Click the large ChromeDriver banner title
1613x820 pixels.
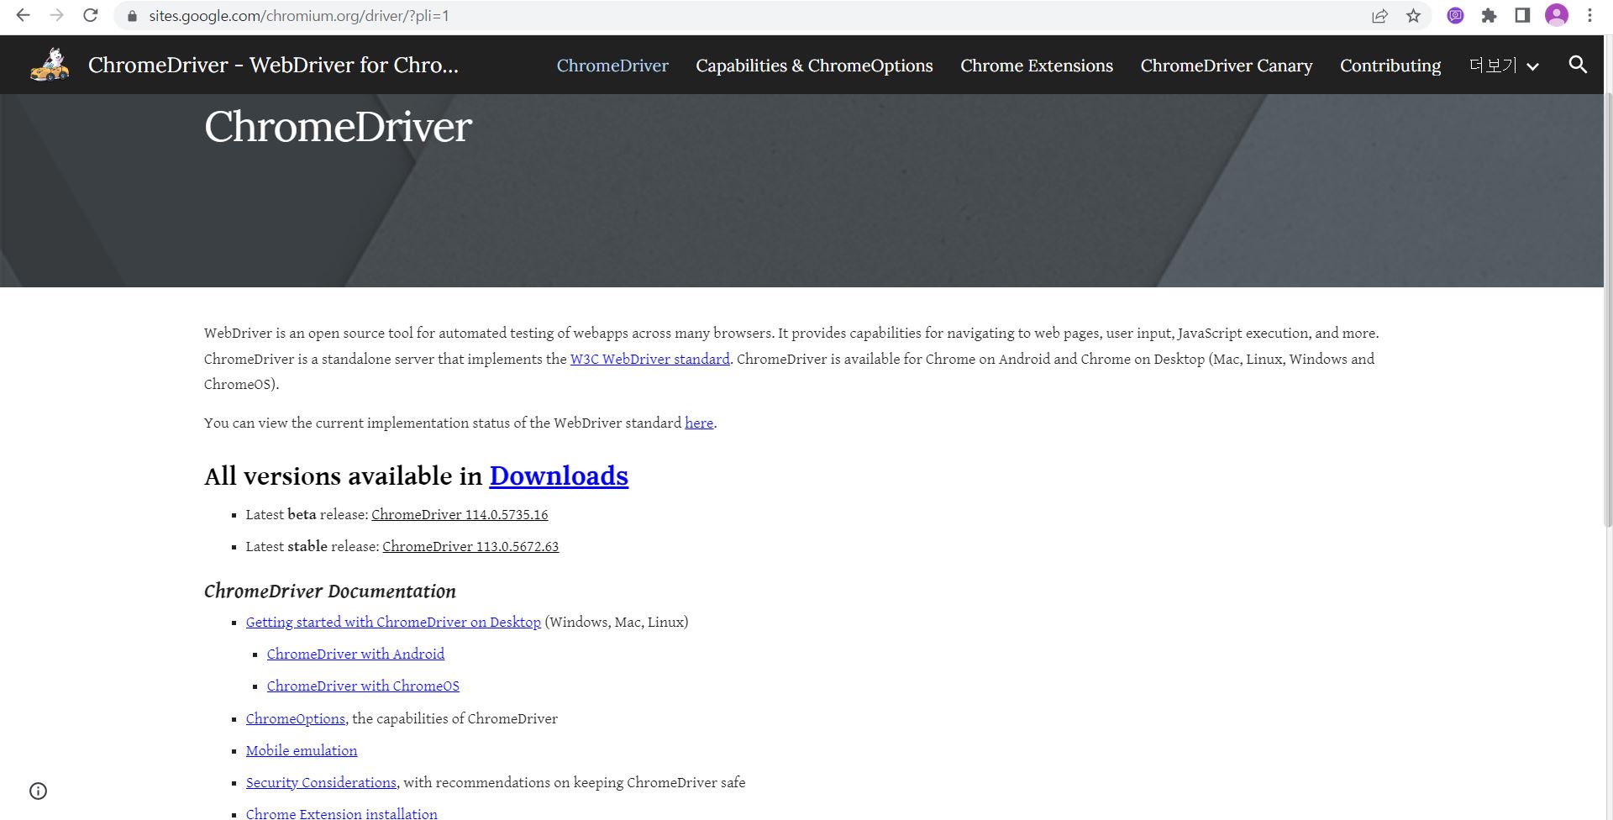(338, 127)
